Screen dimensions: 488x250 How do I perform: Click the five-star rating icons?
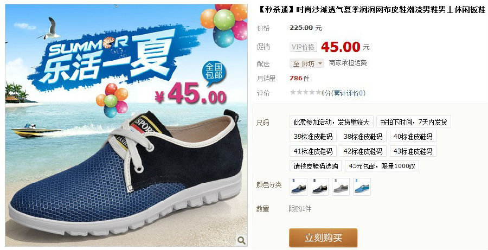pyautogui.click(x=305, y=92)
